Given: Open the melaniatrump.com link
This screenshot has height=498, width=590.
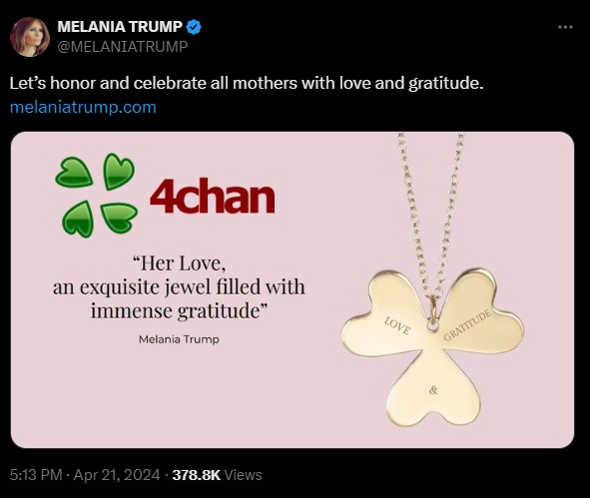Looking at the screenshot, I should point(83,107).
